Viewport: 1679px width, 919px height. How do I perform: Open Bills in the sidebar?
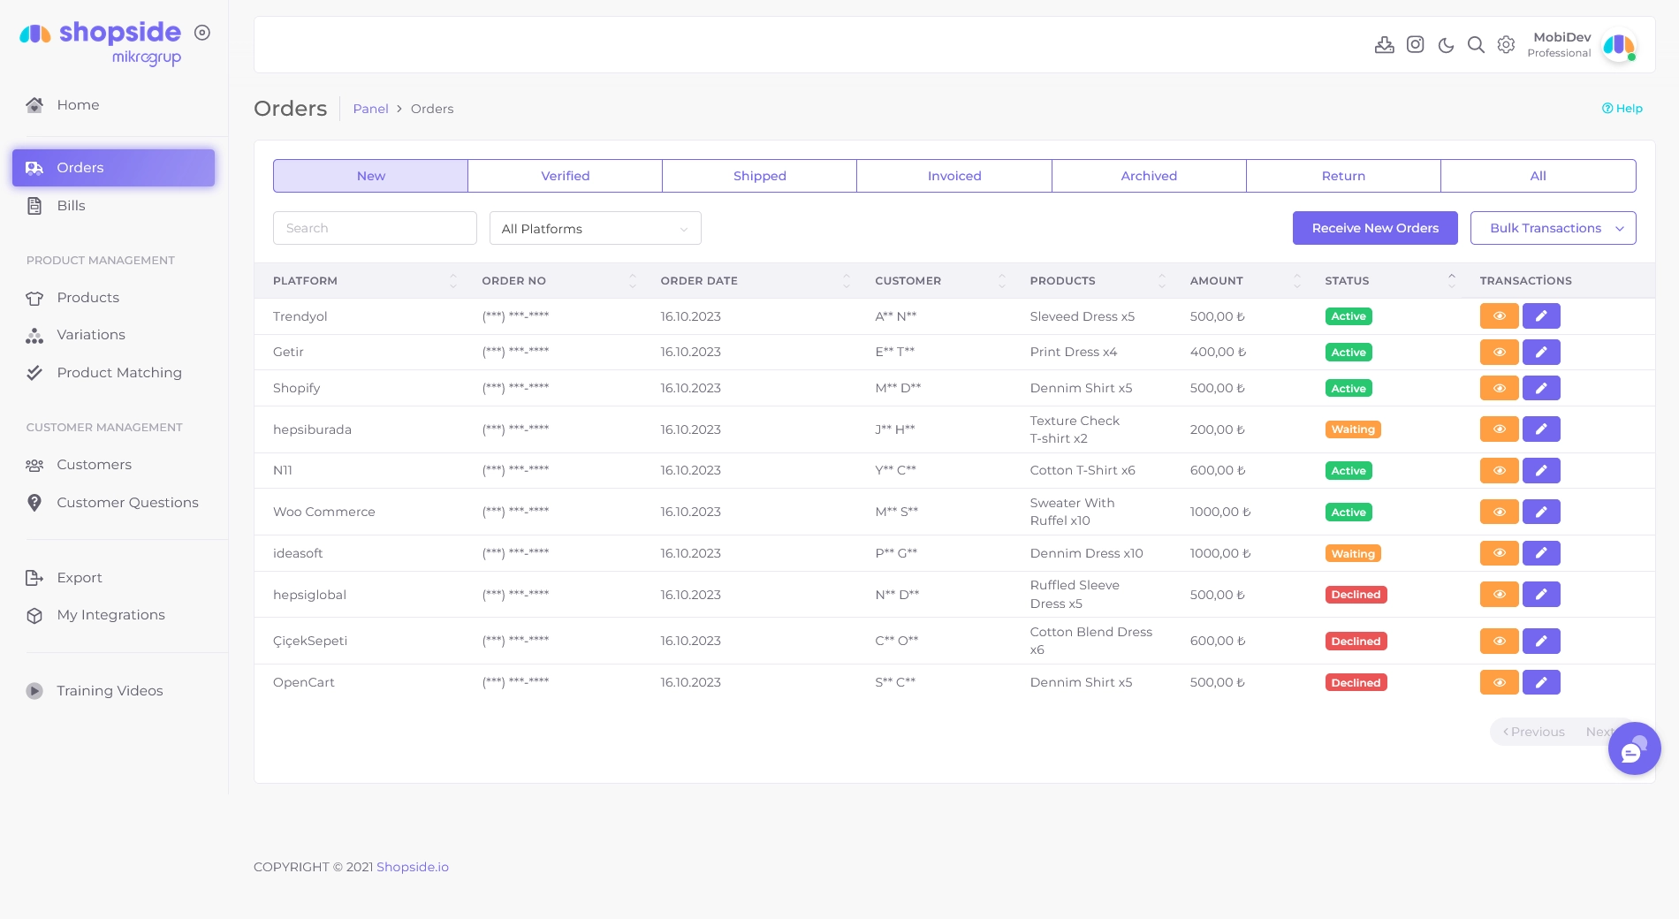113,206
